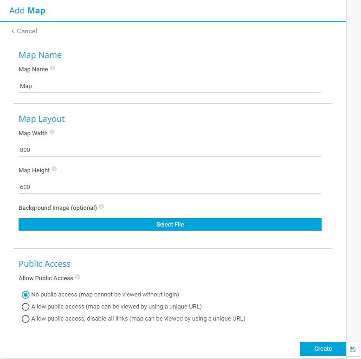Click into the Map Height field

pyautogui.click(x=170, y=187)
